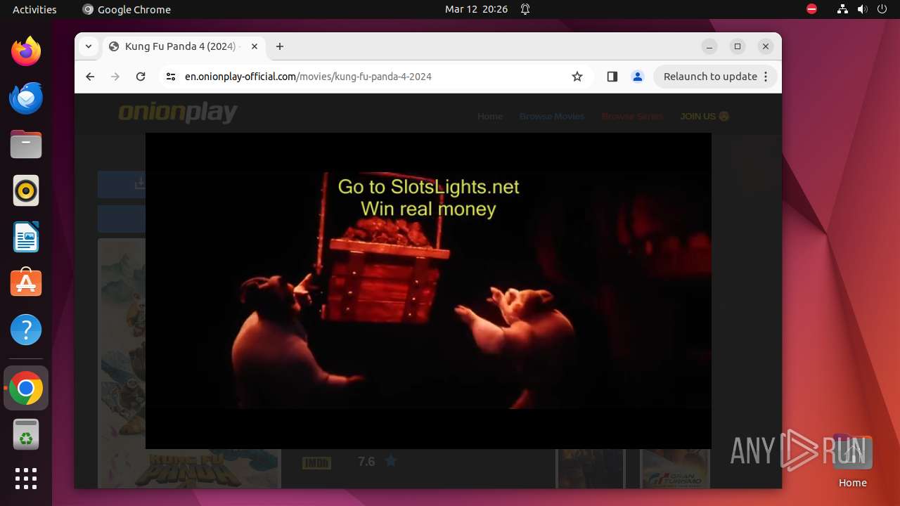The width and height of the screenshot is (900, 506).
Task: Click the red do-not-disturb tray icon
Action: point(812,9)
